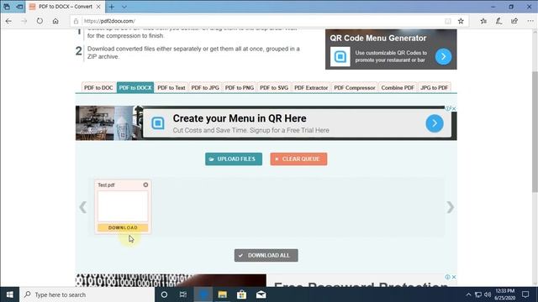This screenshot has width=538, height=302.
Task: Open Task View from the taskbar
Action: [183, 294]
